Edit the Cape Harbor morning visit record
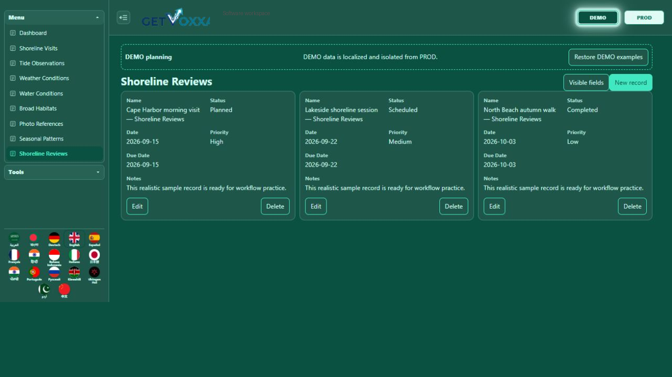 [137, 206]
